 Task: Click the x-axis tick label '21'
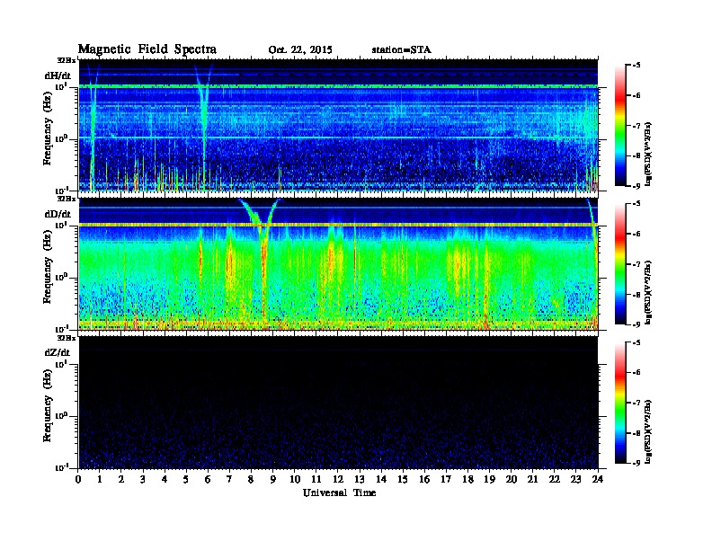pos(532,479)
